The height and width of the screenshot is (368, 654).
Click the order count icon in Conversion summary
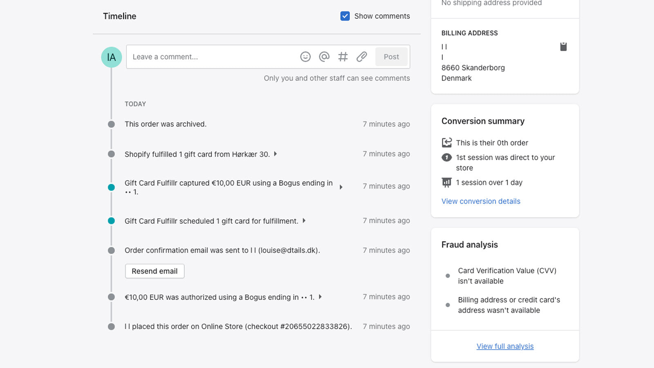447,143
